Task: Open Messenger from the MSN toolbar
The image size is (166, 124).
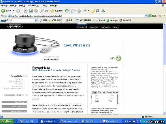Action: (112, 20)
